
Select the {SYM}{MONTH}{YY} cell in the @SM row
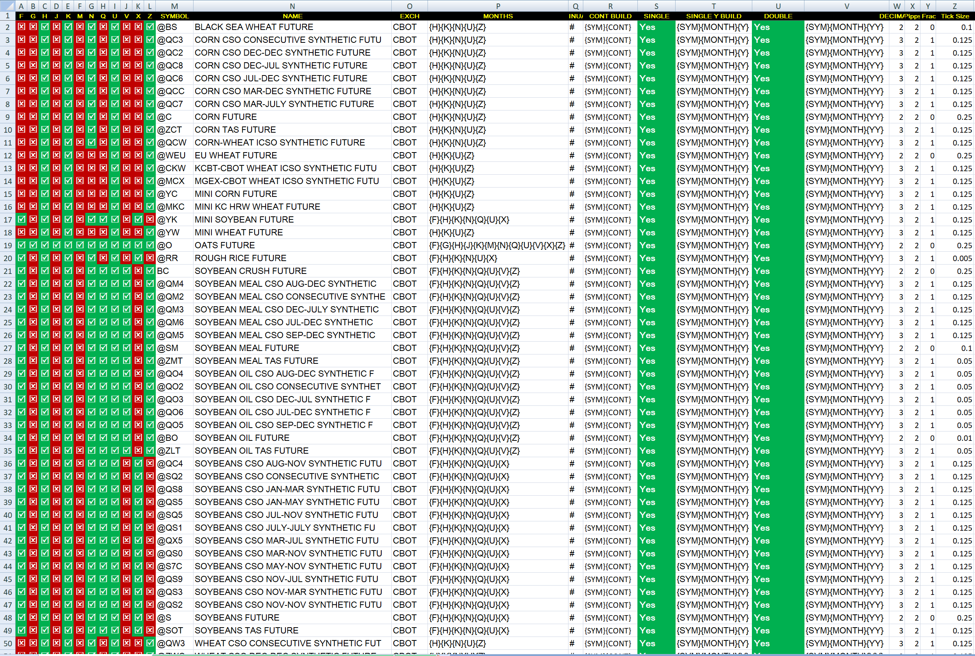tap(846, 348)
